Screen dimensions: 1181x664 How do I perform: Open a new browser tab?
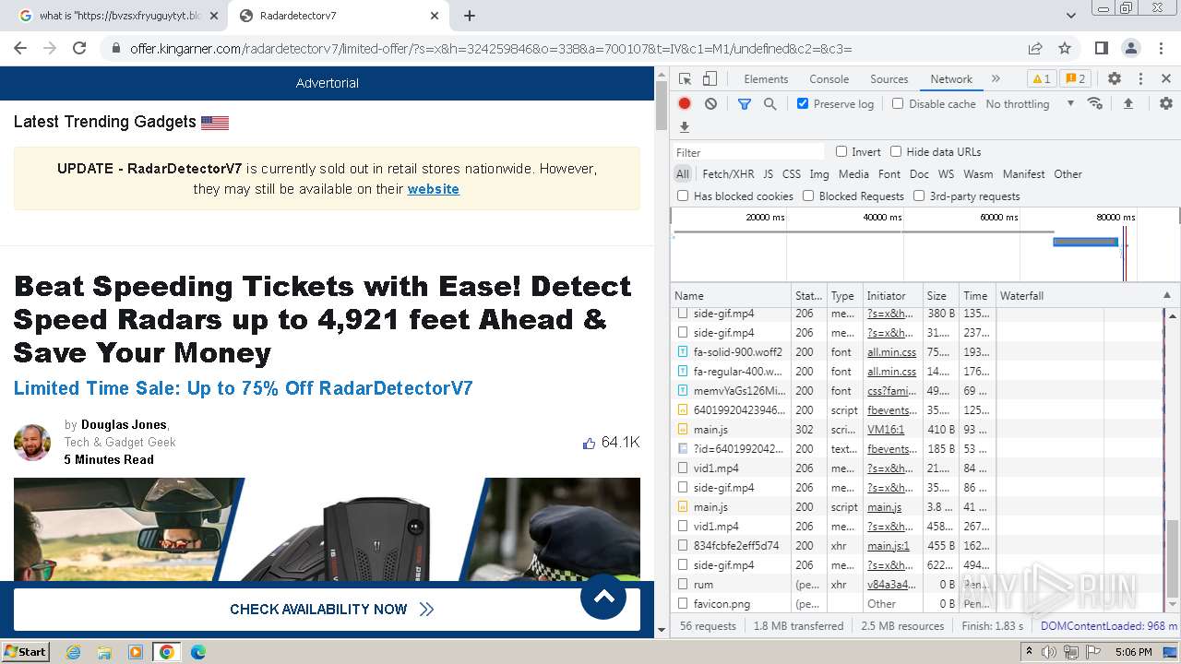click(470, 16)
